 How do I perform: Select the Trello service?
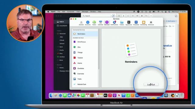coord(85,79)
